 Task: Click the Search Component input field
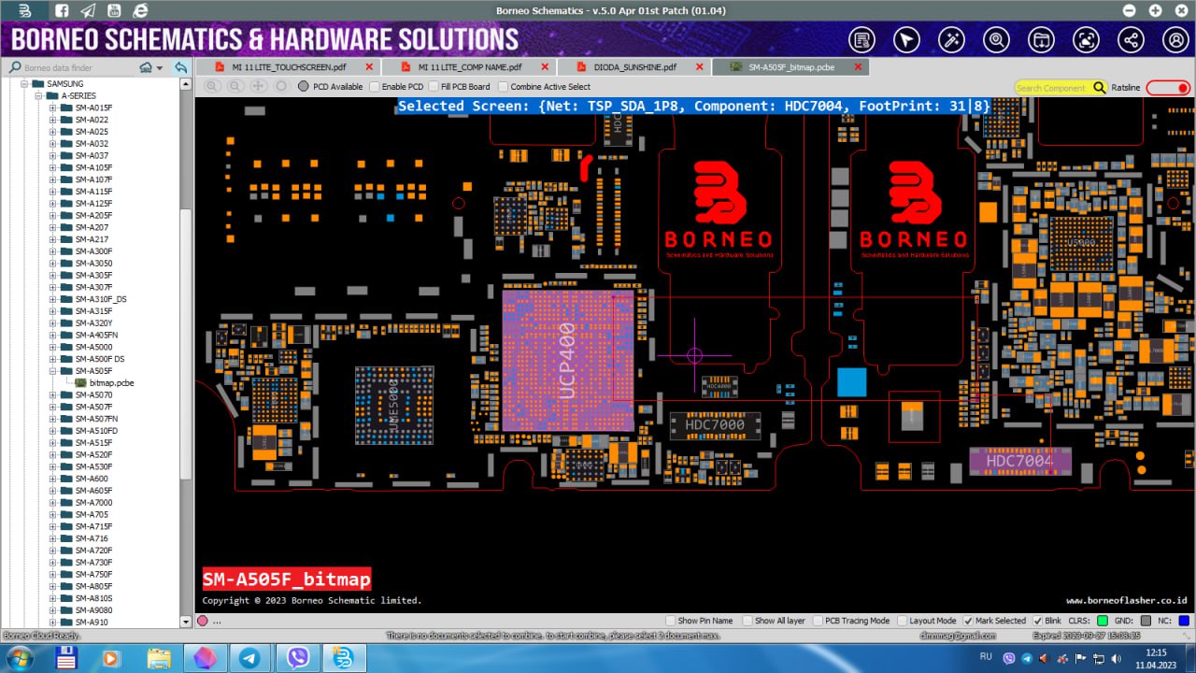tap(1053, 88)
